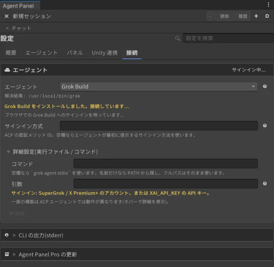Click the Grok Build をインストールしました message

click(x=67, y=106)
